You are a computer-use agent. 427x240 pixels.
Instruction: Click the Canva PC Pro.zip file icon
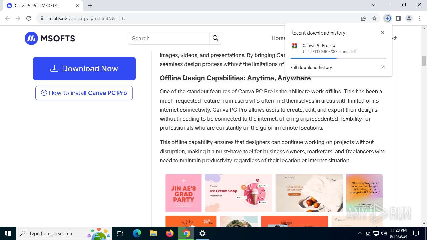click(x=295, y=46)
